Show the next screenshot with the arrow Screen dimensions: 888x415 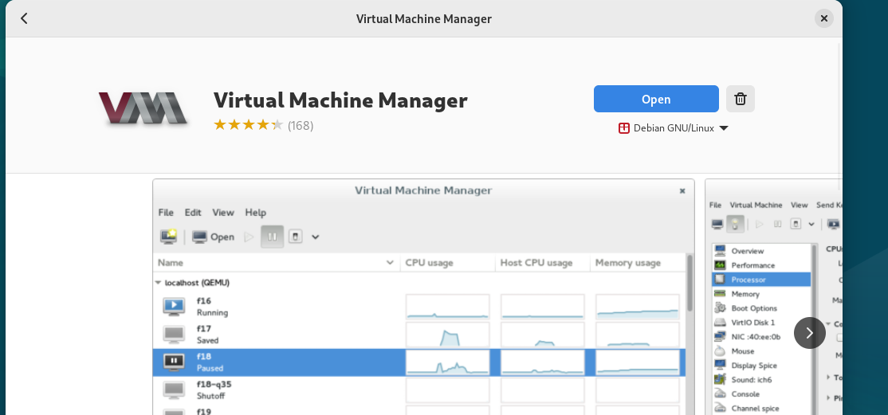[809, 333]
